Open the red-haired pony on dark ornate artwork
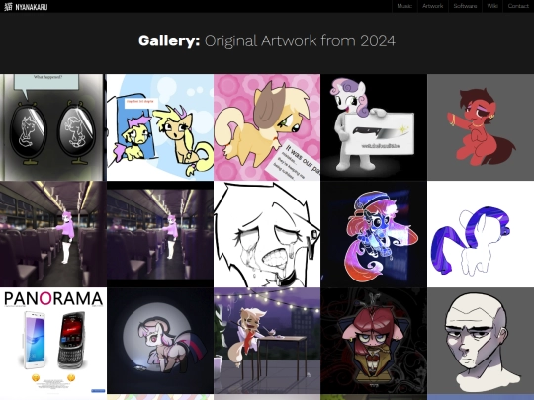Viewport: 534px width, 400px height. click(374, 341)
